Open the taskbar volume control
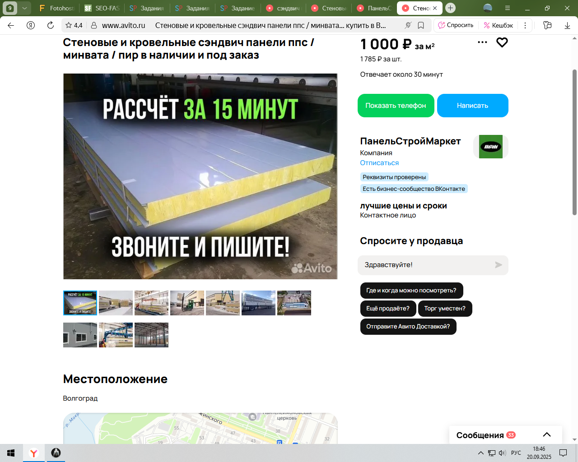 [502, 453]
